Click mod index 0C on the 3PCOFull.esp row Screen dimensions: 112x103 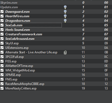click(x=106, y=57)
